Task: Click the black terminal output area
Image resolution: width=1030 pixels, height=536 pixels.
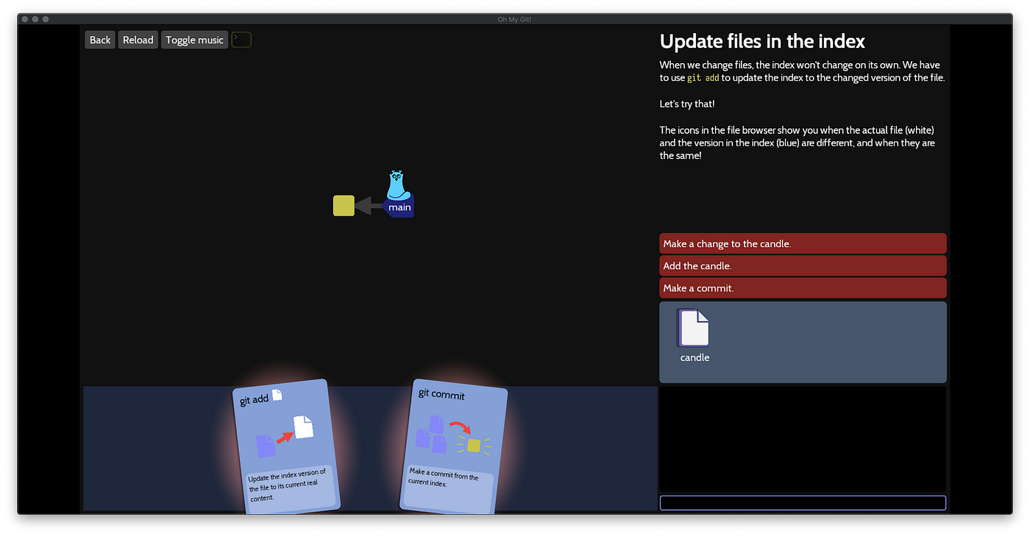Action: (803, 439)
